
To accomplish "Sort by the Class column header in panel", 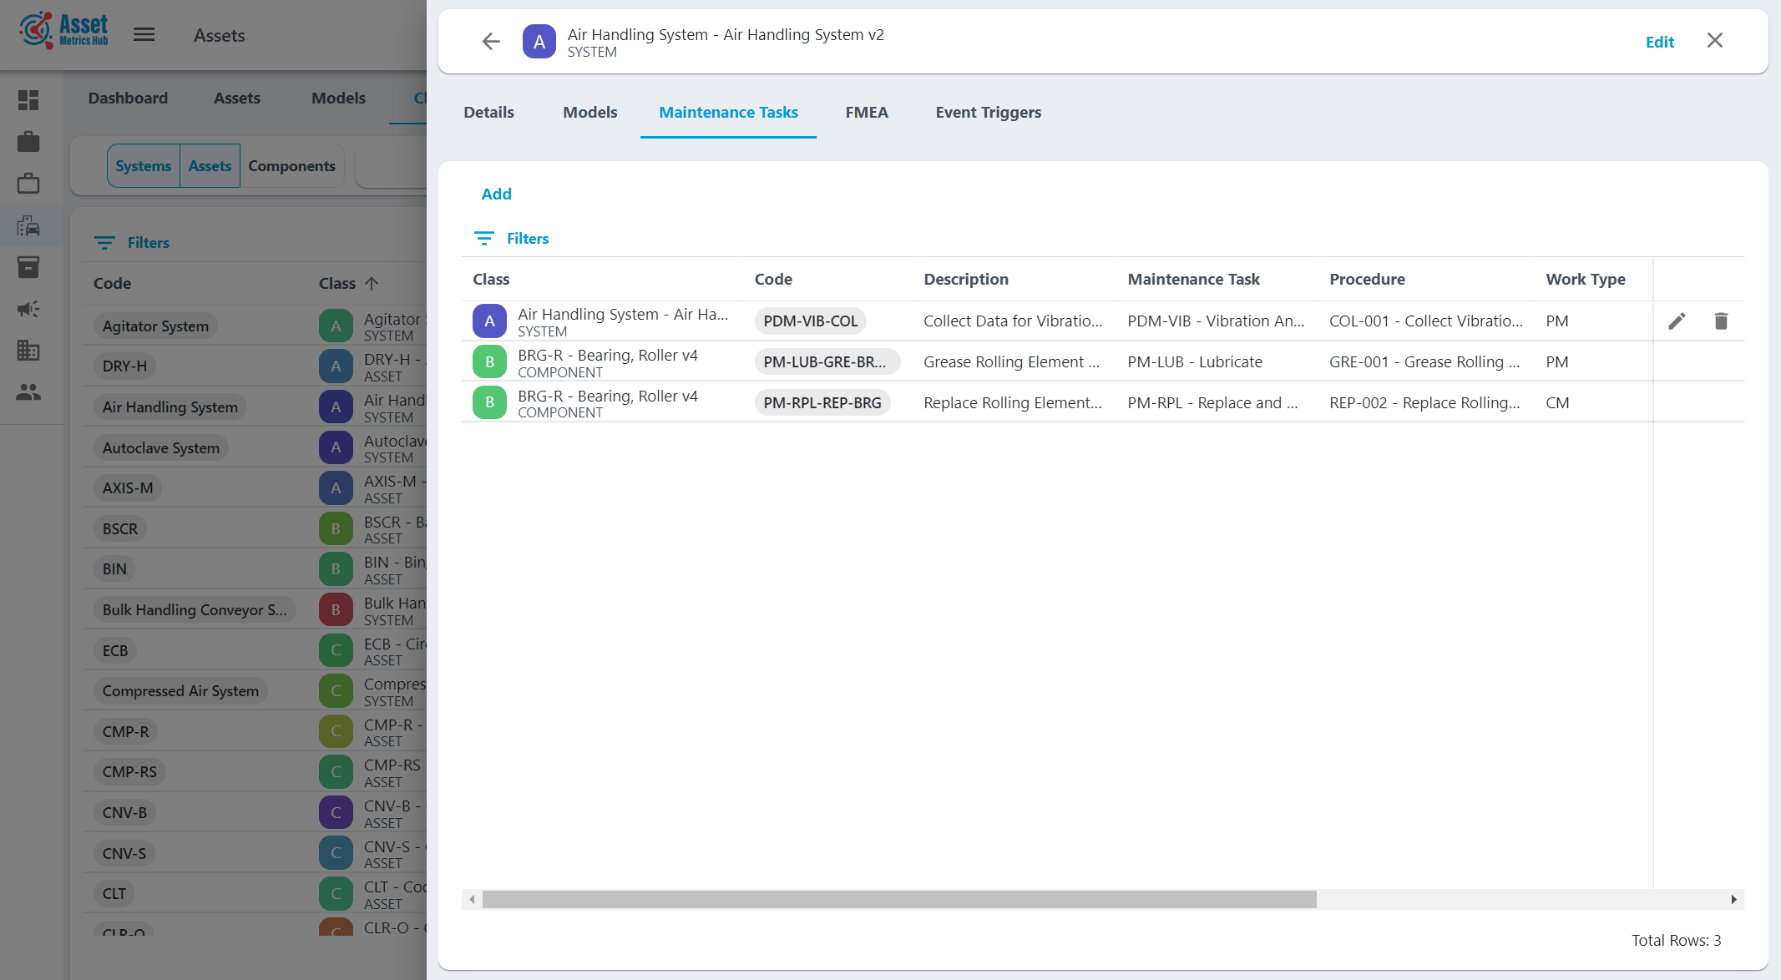I will click(491, 279).
